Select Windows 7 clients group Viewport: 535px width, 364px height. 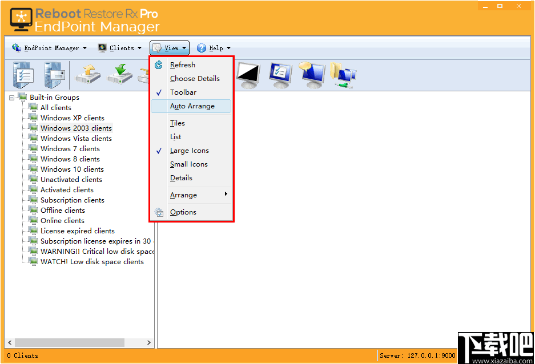[70, 148]
